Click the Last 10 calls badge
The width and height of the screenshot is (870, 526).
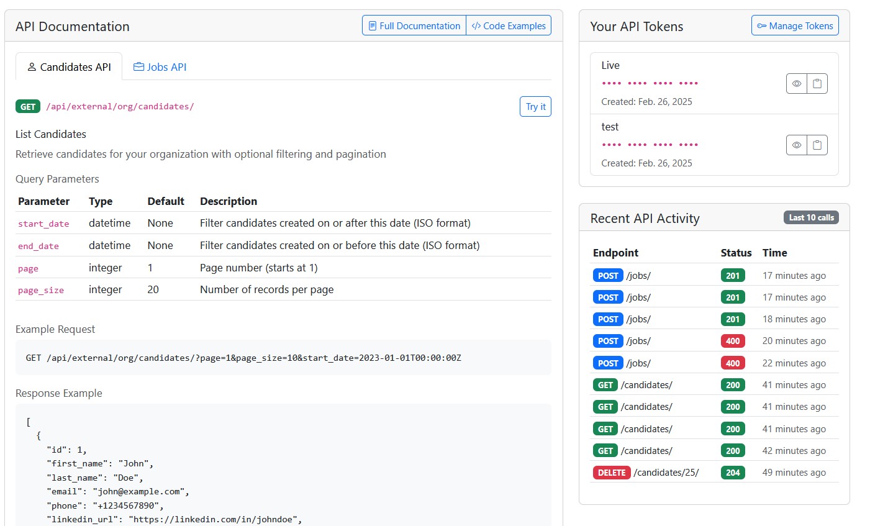click(x=811, y=217)
